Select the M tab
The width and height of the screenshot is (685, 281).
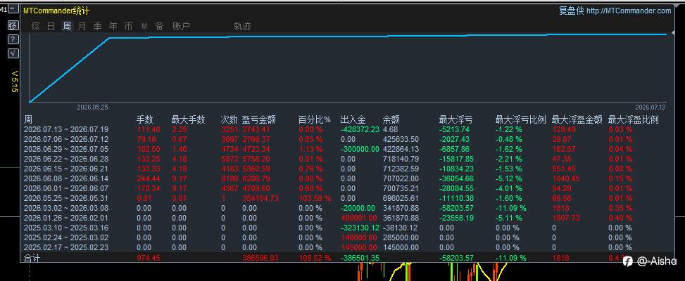click(144, 27)
